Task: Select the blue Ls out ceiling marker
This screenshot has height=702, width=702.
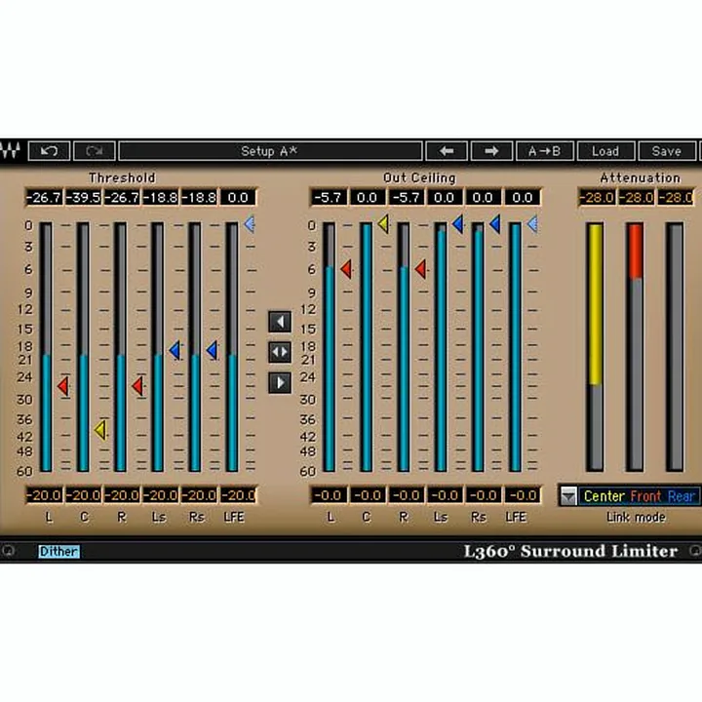Action: [457, 223]
